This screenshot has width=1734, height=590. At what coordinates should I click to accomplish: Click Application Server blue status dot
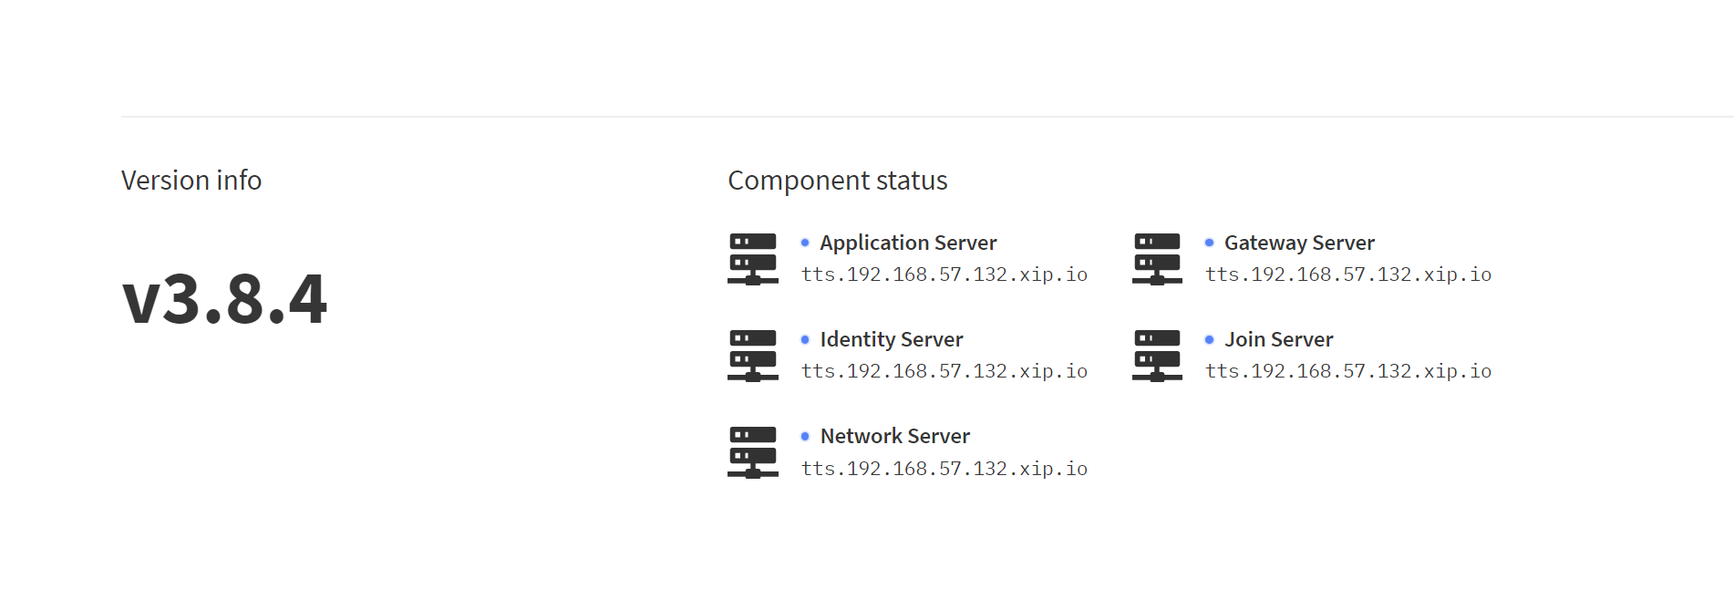point(805,243)
